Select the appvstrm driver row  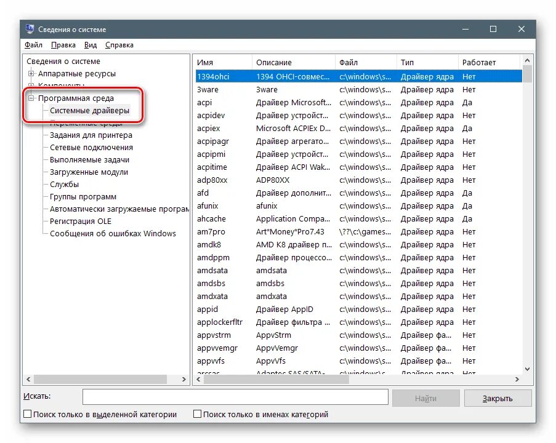click(x=358, y=335)
